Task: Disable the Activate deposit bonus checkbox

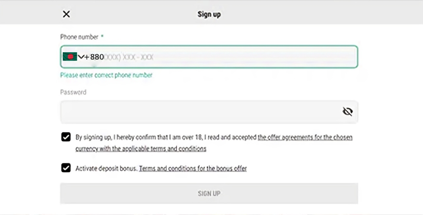Action: [66, 168]
